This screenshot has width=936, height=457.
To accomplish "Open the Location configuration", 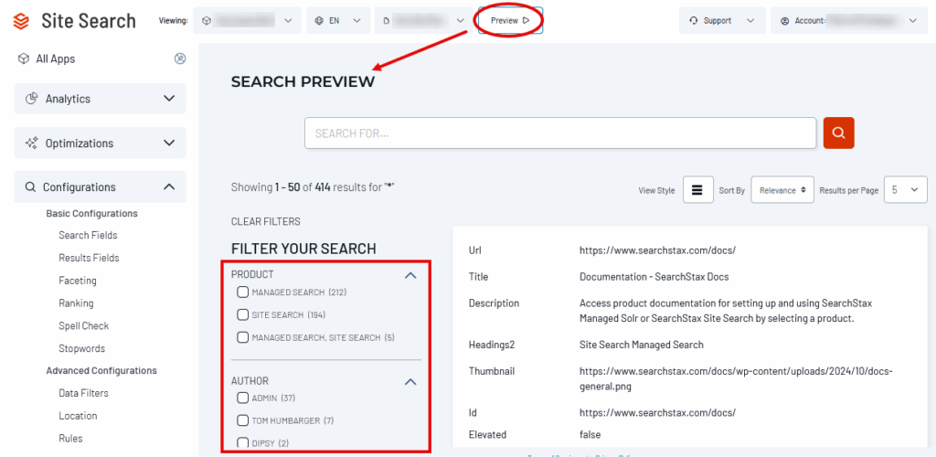I will pyautogui.click(x=79, y=416).
